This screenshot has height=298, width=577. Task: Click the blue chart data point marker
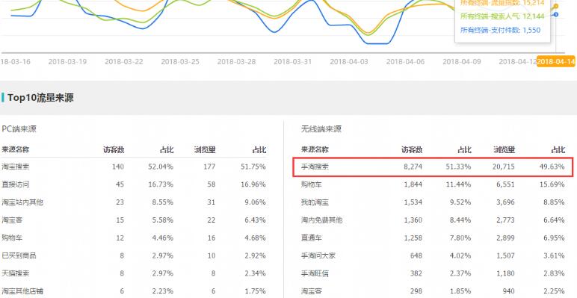(555, 14)
